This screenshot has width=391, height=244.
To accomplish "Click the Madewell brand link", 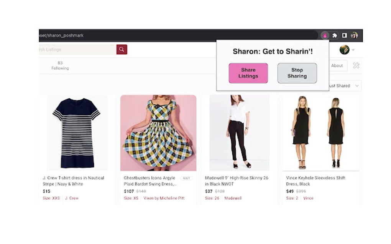I will (x=233, y=198).
